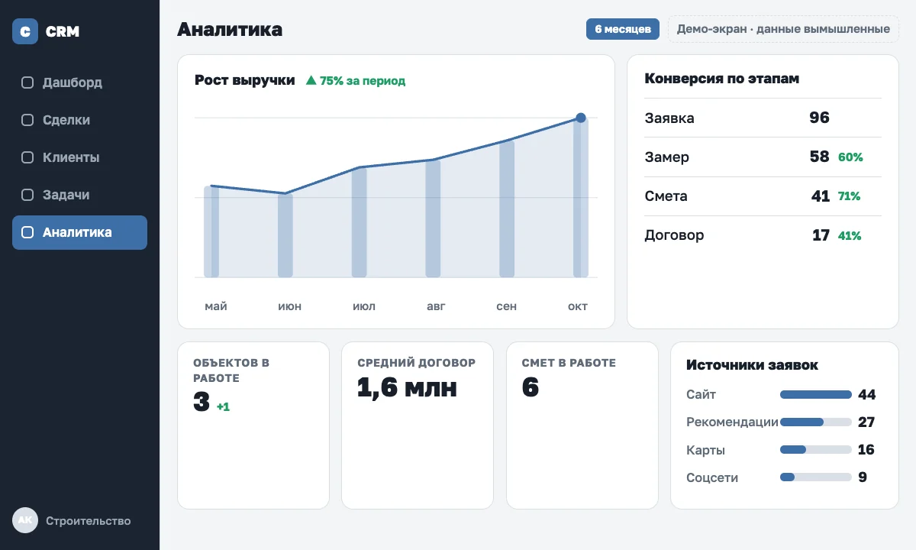916x550 pixels.
Task: Click the Смет в работе value 6
Action: point(531,387)
